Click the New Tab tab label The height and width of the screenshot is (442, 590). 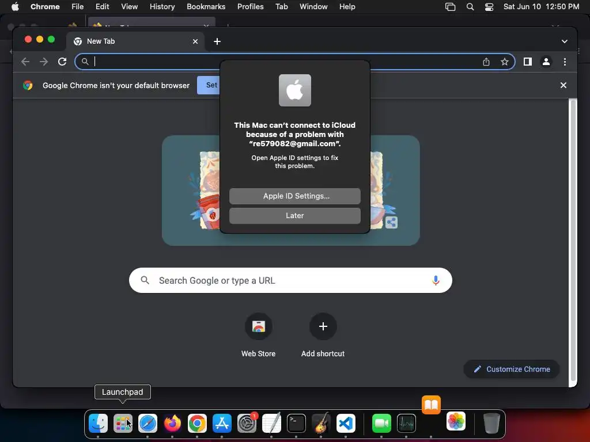(x=100, y=41)
